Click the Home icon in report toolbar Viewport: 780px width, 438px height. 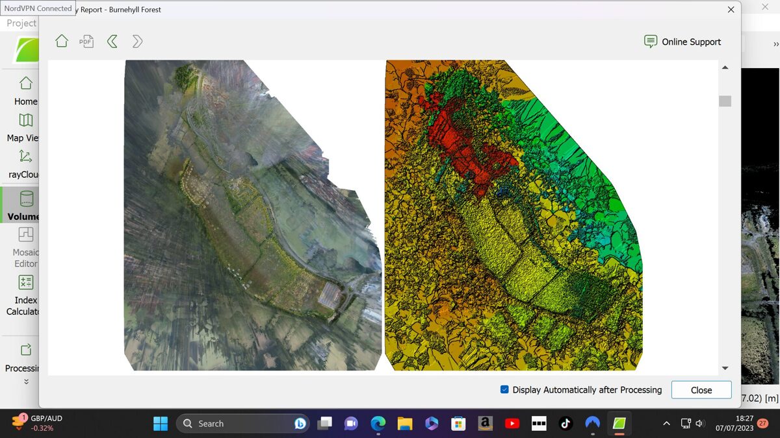(62, 42)
